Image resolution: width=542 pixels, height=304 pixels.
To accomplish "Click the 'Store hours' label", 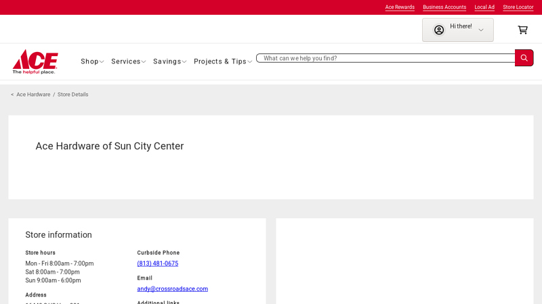I will click(40, 253).
